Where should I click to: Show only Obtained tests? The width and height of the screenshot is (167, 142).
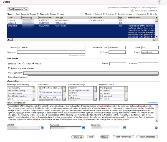click(104, 14)
